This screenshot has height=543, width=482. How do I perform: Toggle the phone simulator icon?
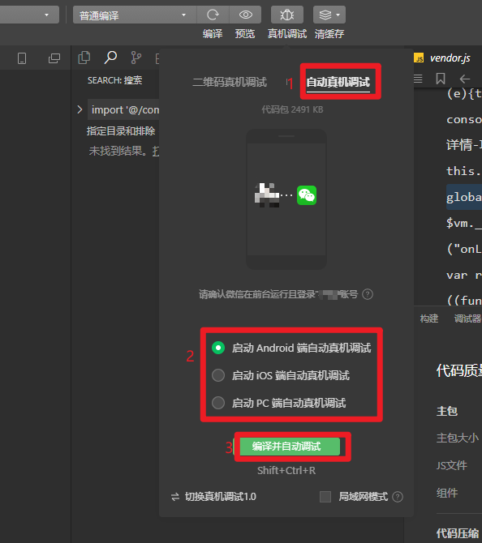point(22,58)
